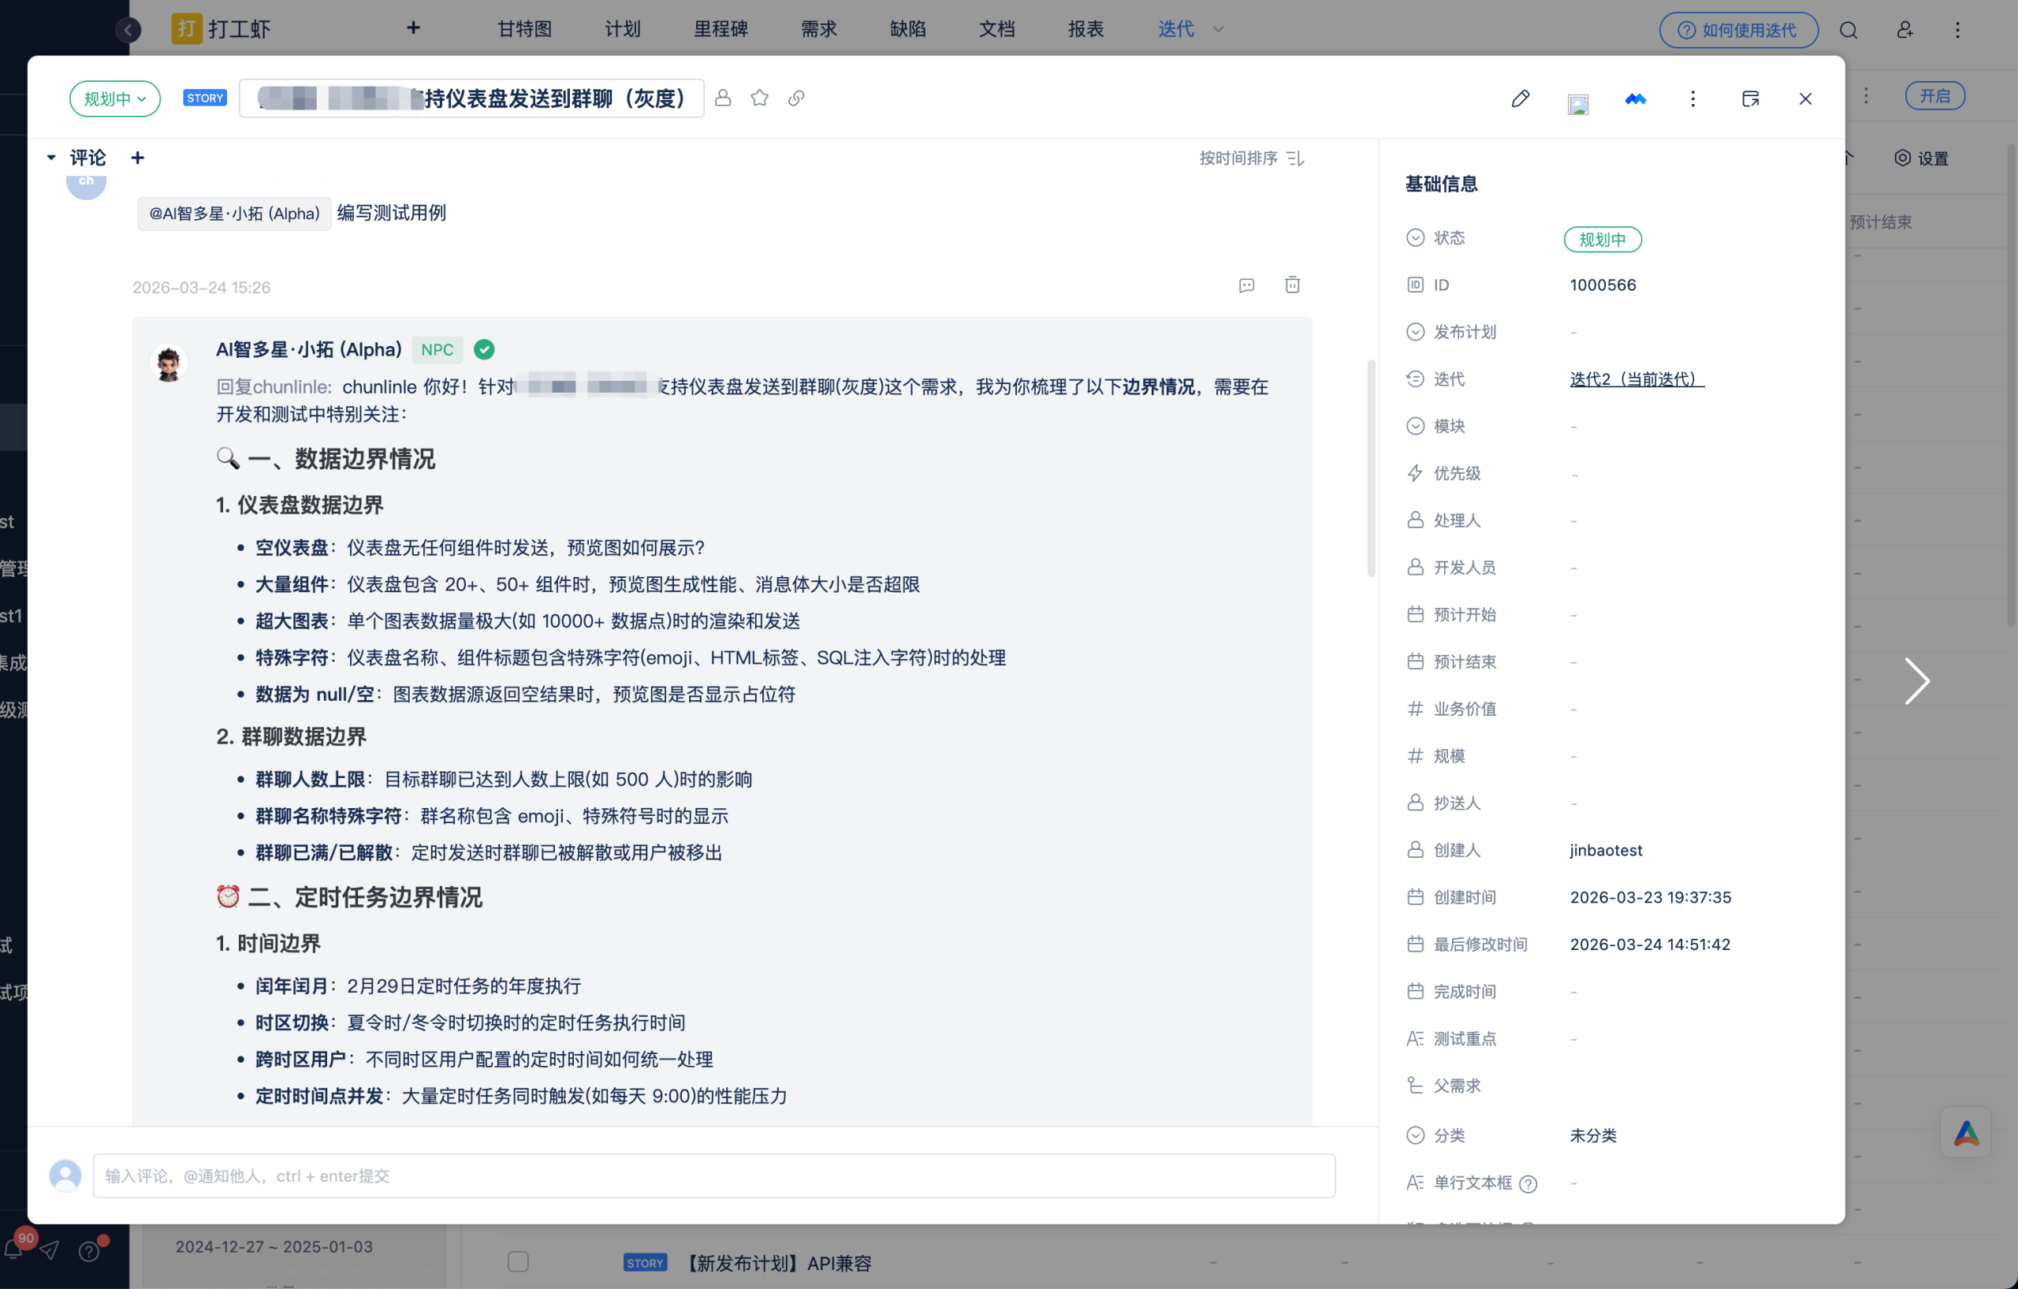Click the person icon beside title
Image resolution: width=2018 pixels, height=1289 pixels.
tap(722, 98)
